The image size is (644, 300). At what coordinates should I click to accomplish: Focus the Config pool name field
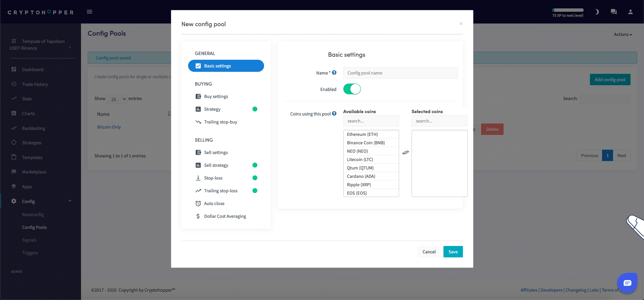pos(400,73)
